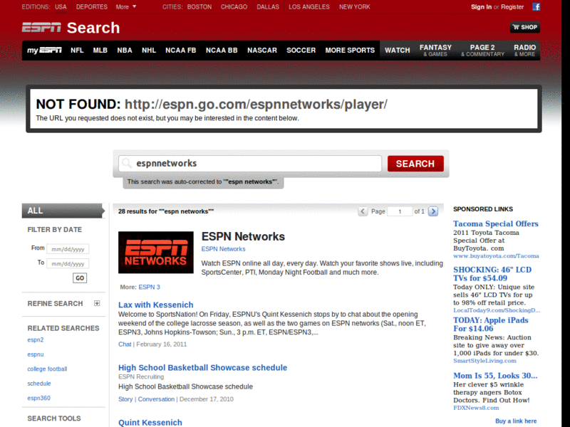Open the Quint Kessenich result
570x427 pixels.
(x=150, y=423)
